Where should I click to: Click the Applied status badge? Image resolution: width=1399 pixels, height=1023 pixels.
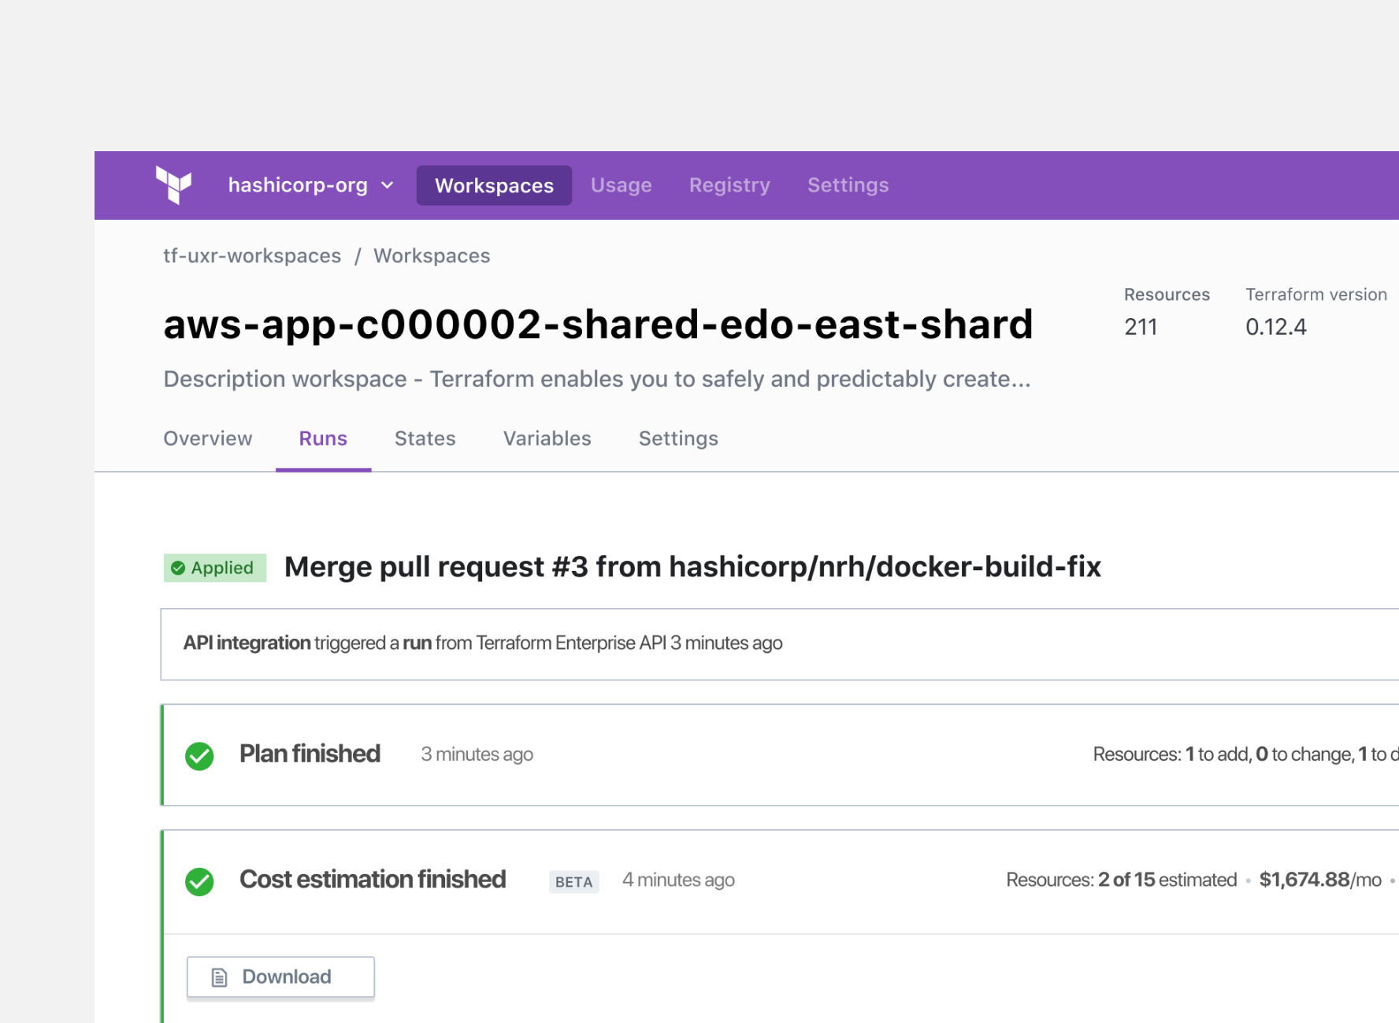pyautogui.click(x=215, y=568)
